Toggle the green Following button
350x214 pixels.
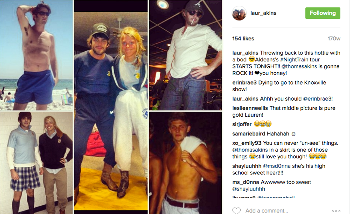click(323, 13)
